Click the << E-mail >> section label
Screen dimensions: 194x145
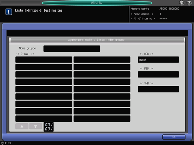pos(25,54)
